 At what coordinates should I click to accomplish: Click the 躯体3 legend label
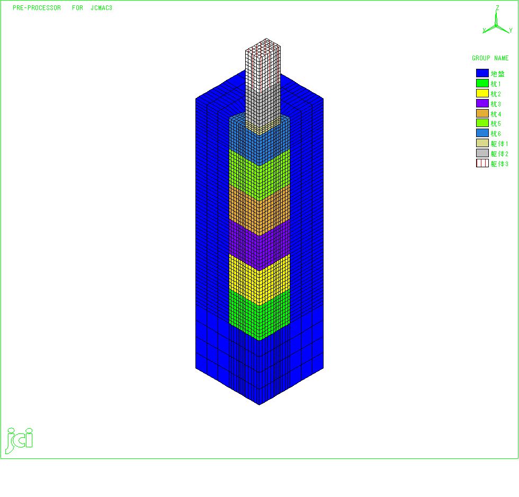point(499,164)
